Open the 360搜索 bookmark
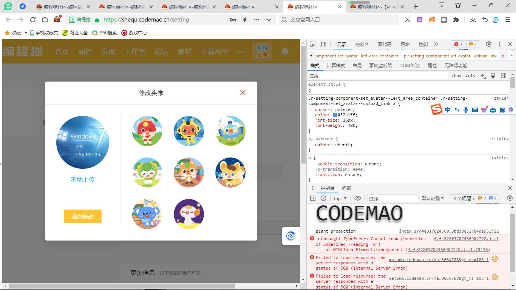The height and width of the screenshot is (290, 516). (x=105, y=33)
